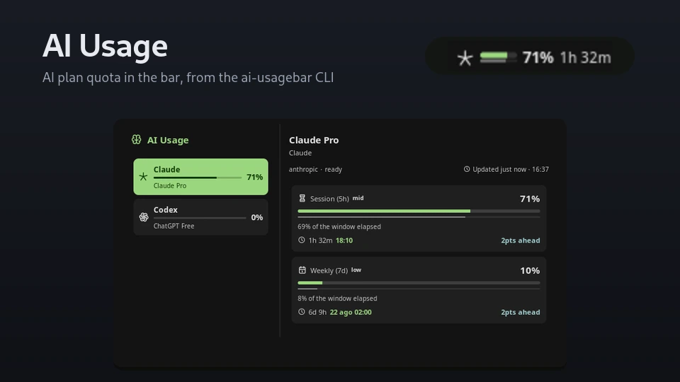Click the Claude starburst icon in sidebar
680x382 pixels.
(143, 177)
